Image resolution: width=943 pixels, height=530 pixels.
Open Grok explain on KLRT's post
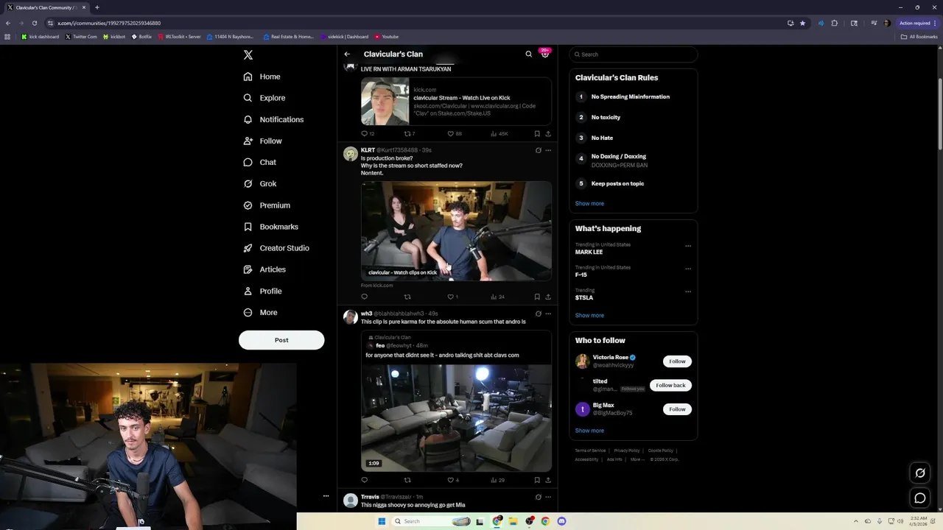[539, 150]
